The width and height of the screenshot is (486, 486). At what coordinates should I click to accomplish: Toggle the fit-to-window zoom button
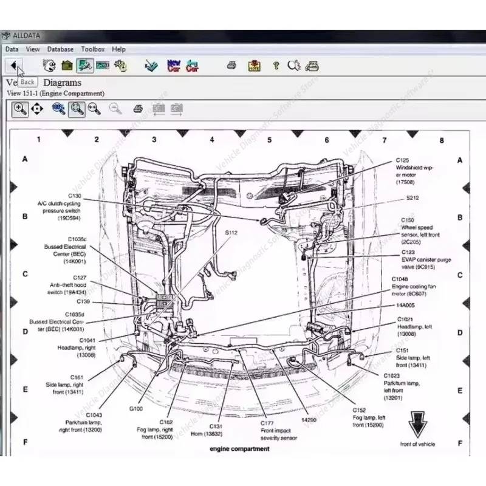(75, 109)
